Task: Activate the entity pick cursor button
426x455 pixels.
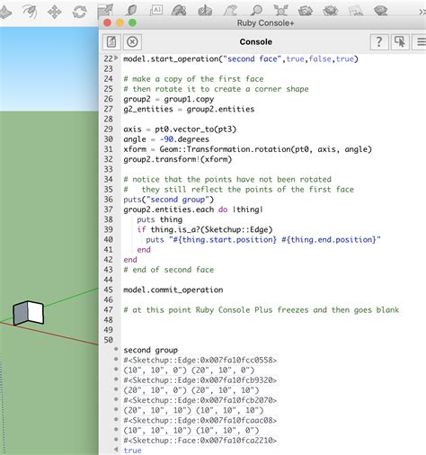Action: coord(400,41)
